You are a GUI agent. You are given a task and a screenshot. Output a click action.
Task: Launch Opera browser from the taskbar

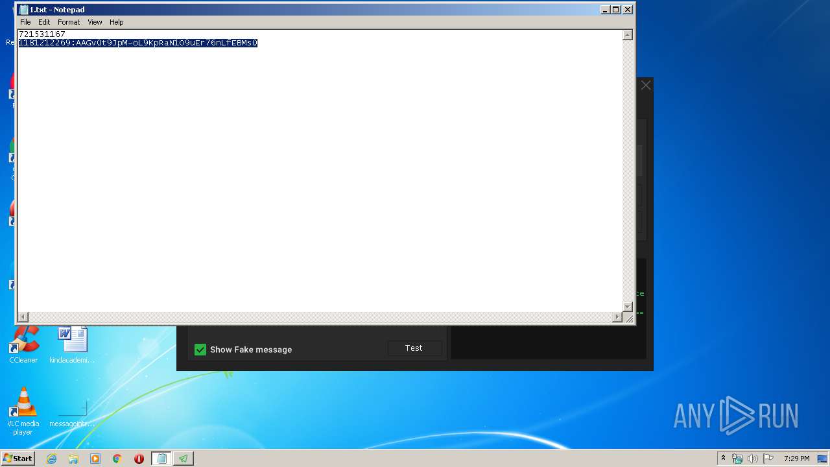[139, 459]
